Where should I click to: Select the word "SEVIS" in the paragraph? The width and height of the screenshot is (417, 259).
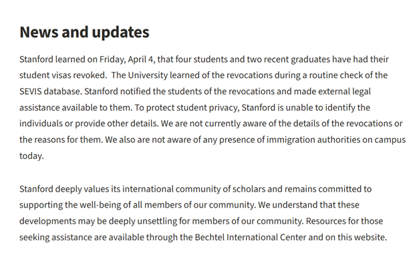click(31, 91)
